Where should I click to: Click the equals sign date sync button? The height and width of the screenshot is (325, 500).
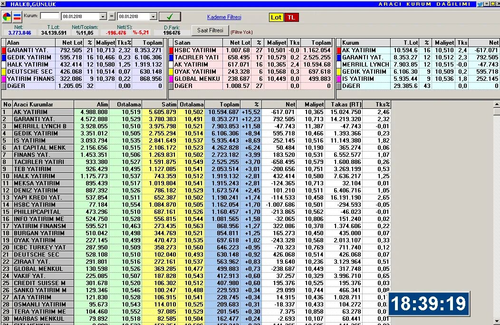point(111,16)
